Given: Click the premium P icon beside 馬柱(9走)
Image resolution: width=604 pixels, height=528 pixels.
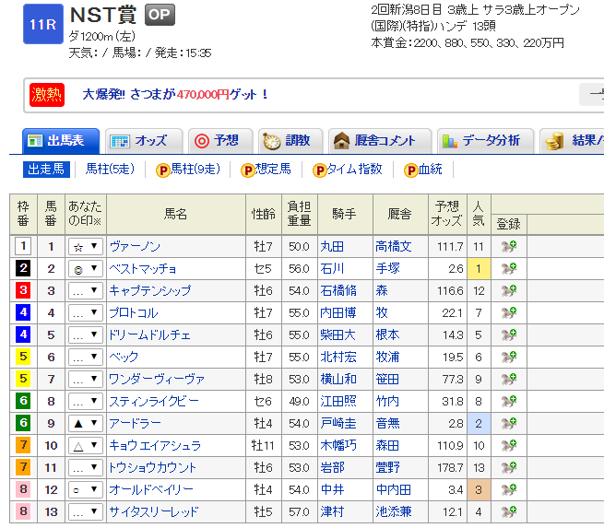Looking at the screenshot, I should [163, 170].
